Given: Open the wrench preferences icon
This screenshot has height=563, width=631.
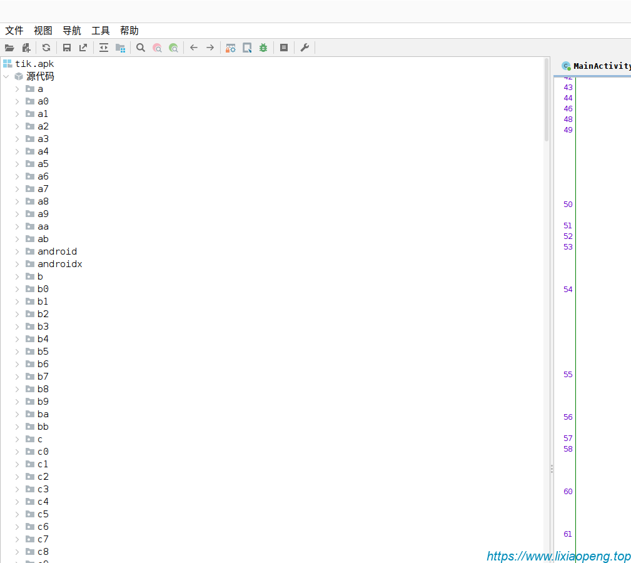Looking at the screenshot, I should (x=305, y=48).
